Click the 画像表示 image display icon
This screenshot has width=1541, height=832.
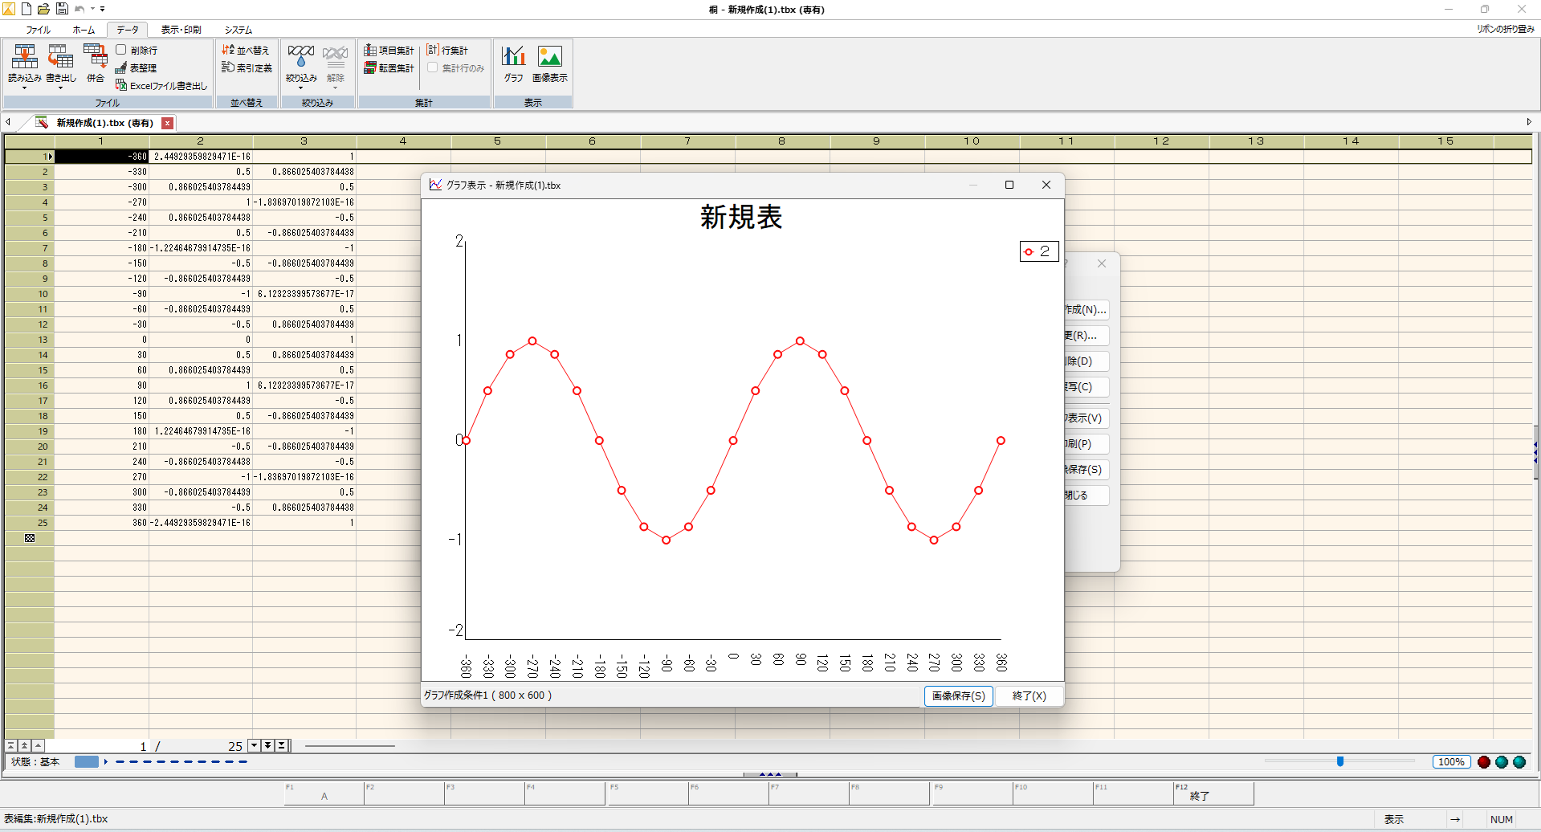(549, 58)
